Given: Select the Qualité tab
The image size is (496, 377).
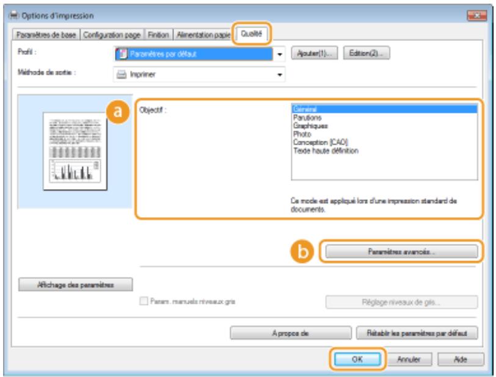Looking at the screenshot, I should [x=252, y=34].
